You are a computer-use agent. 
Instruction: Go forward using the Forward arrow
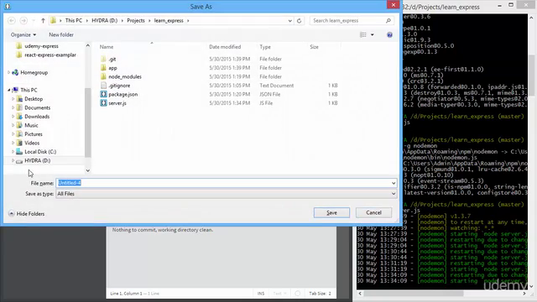[x=23, y=20]
